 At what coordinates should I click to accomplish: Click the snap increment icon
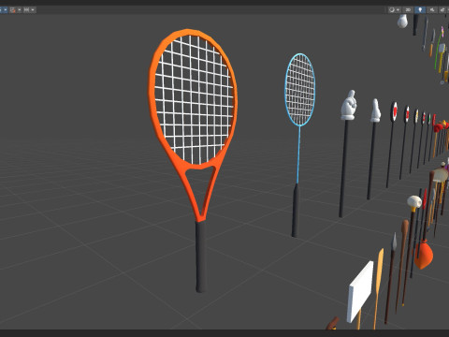[27, 10]
